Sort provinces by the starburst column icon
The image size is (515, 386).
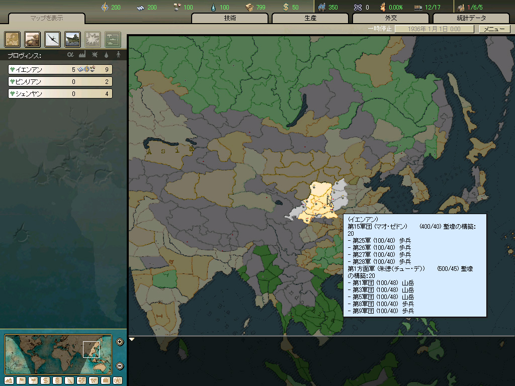point(95,54)
